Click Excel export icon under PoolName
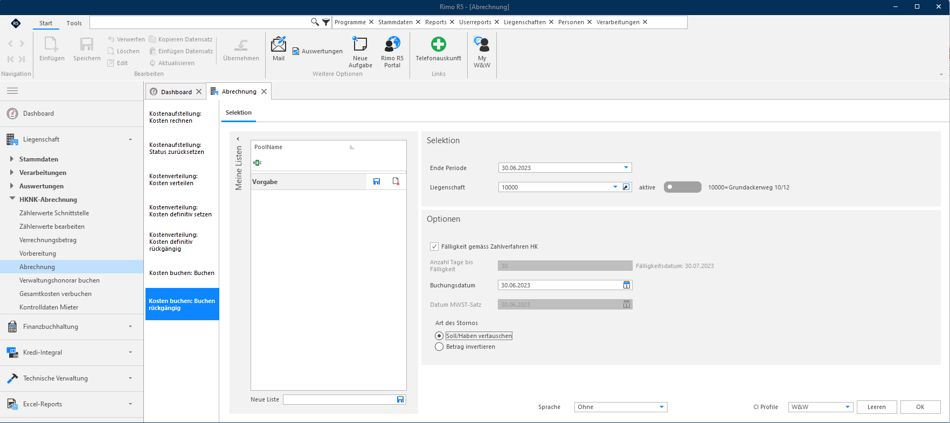950x423 pixels. 258,163
